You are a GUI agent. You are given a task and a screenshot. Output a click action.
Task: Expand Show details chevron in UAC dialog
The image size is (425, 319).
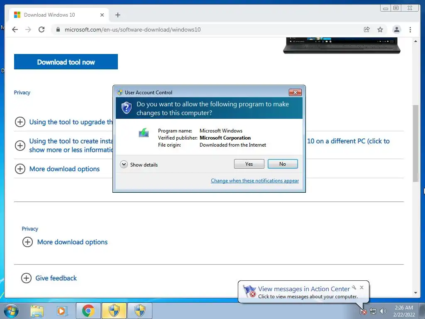pyautogui.click(x=124, y=164)
